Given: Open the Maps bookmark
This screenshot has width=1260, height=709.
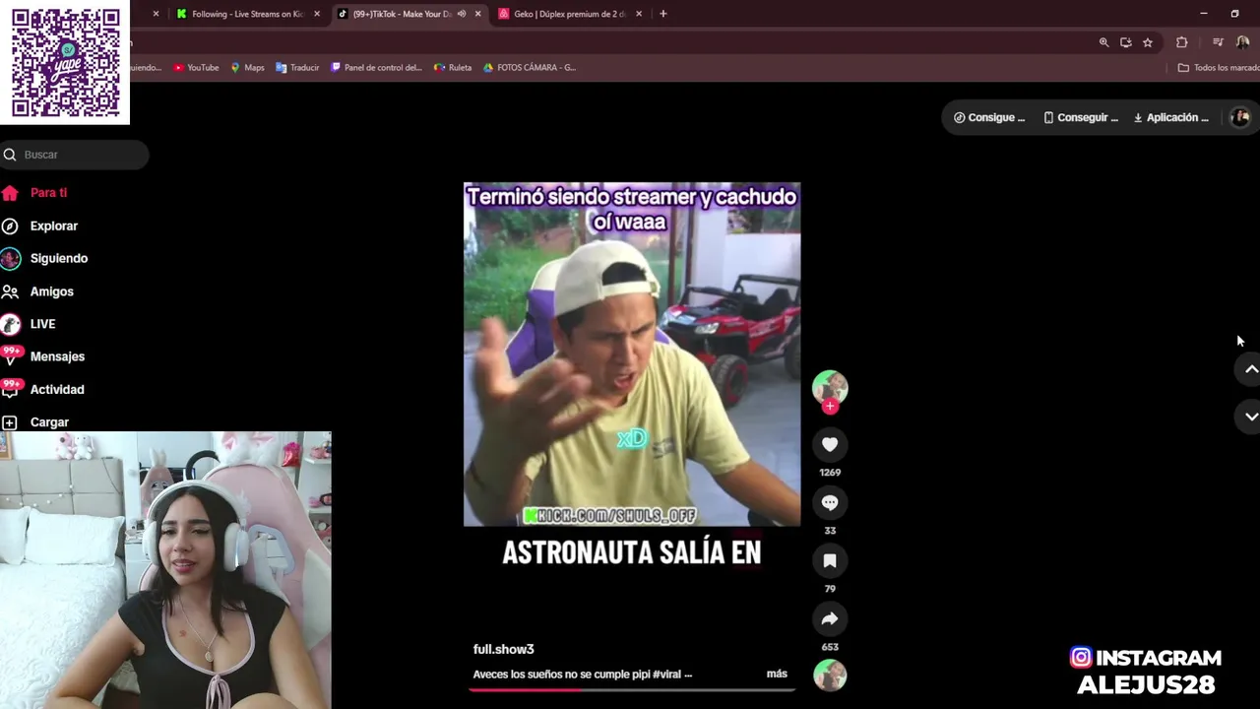Looking at the screenshot, I should point(247,68).
